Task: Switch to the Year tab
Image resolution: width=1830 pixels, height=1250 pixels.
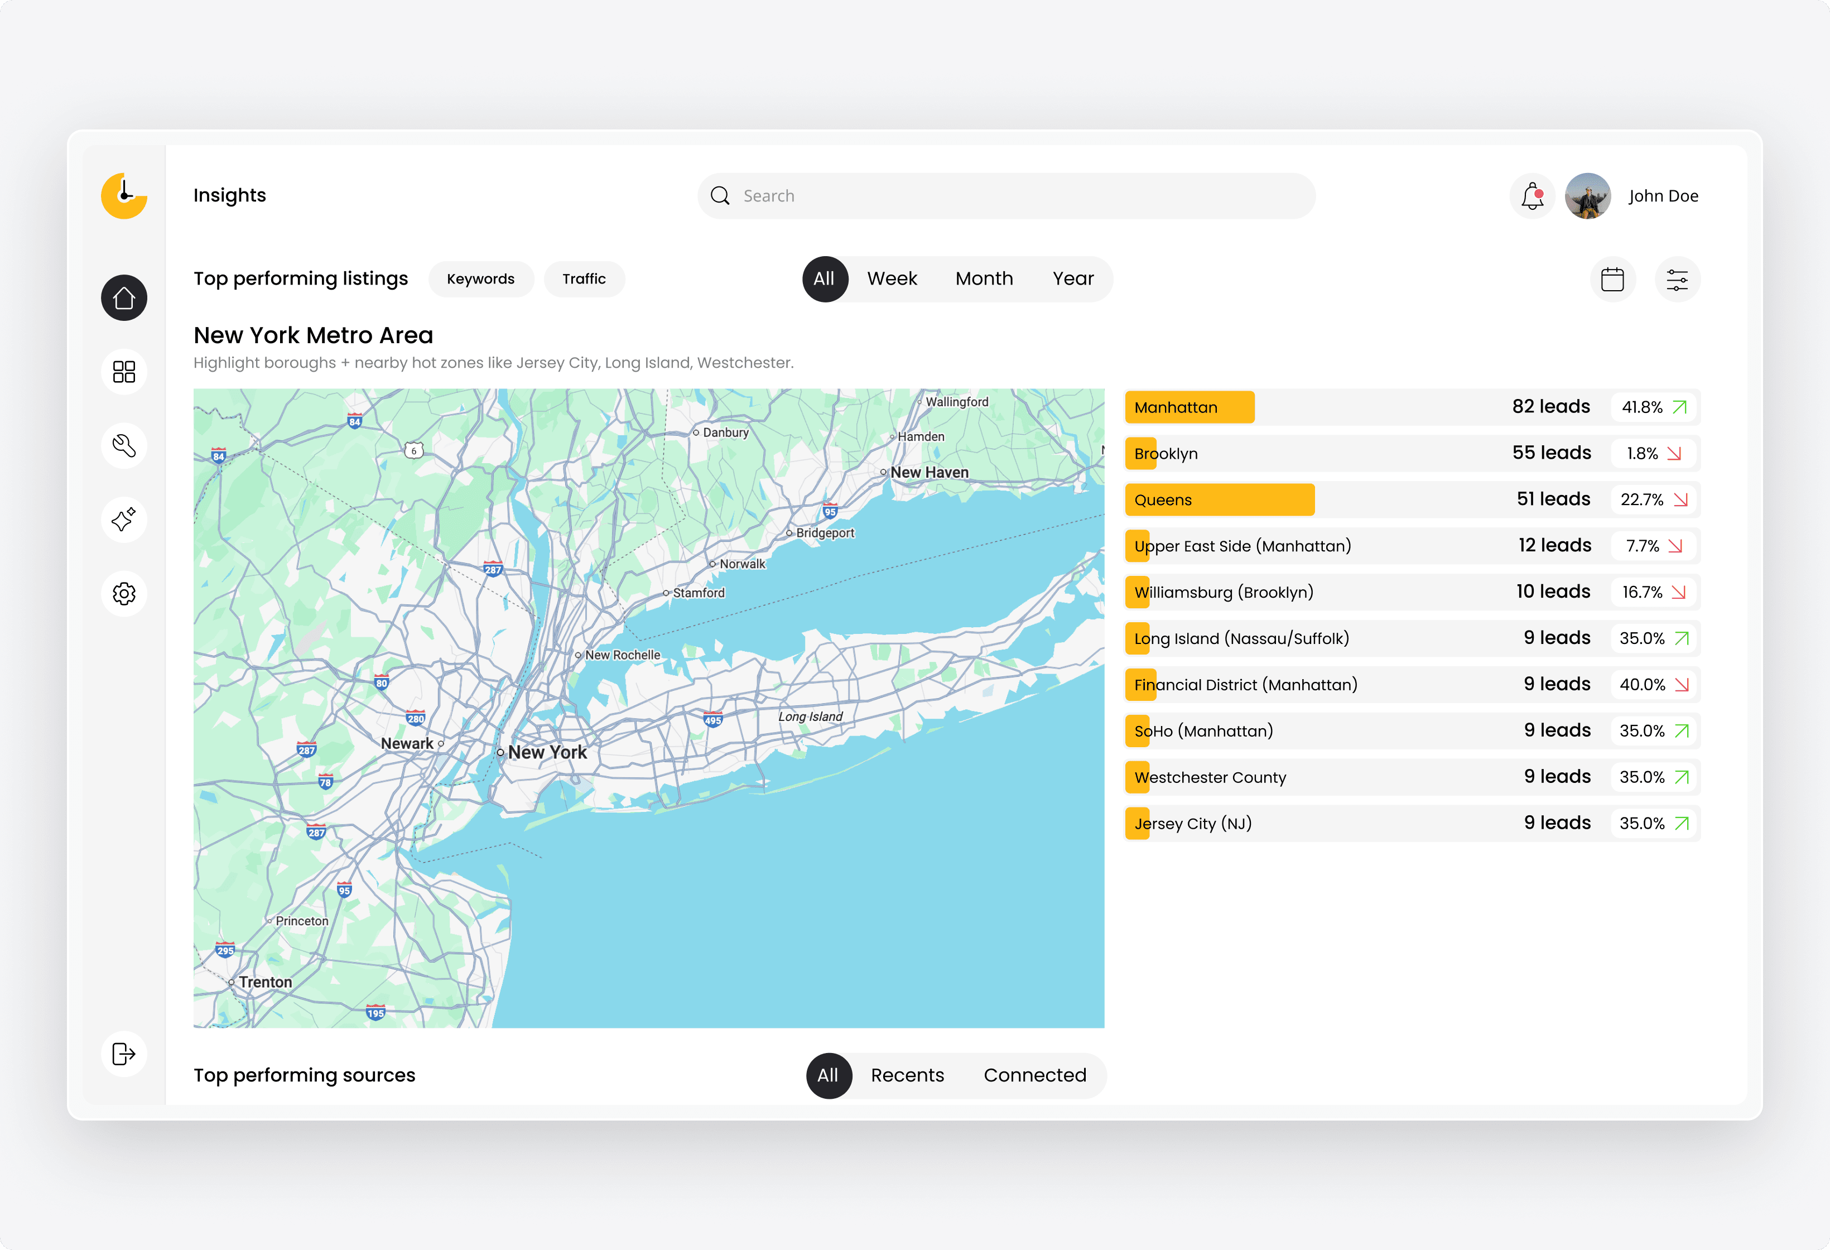Action: (1073, 279)
